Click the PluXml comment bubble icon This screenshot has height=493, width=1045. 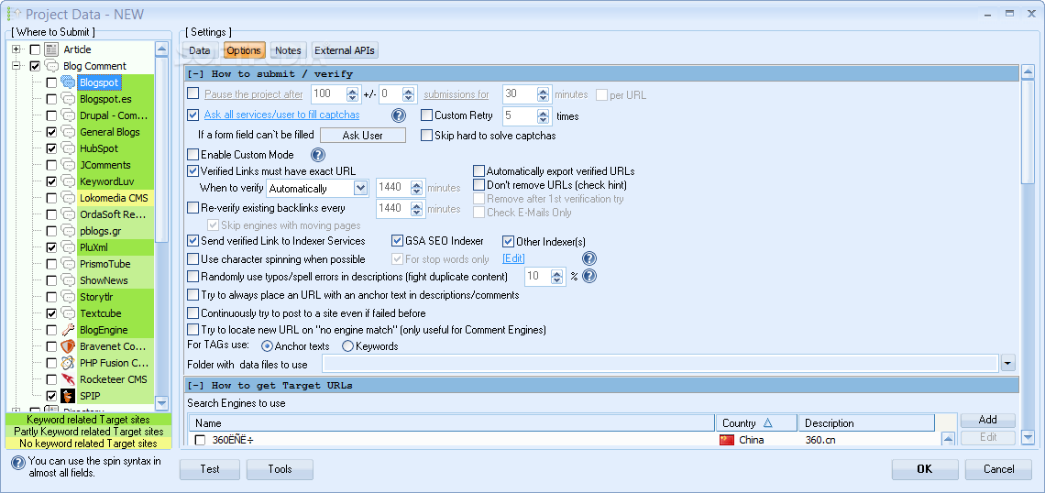[68, 247]
